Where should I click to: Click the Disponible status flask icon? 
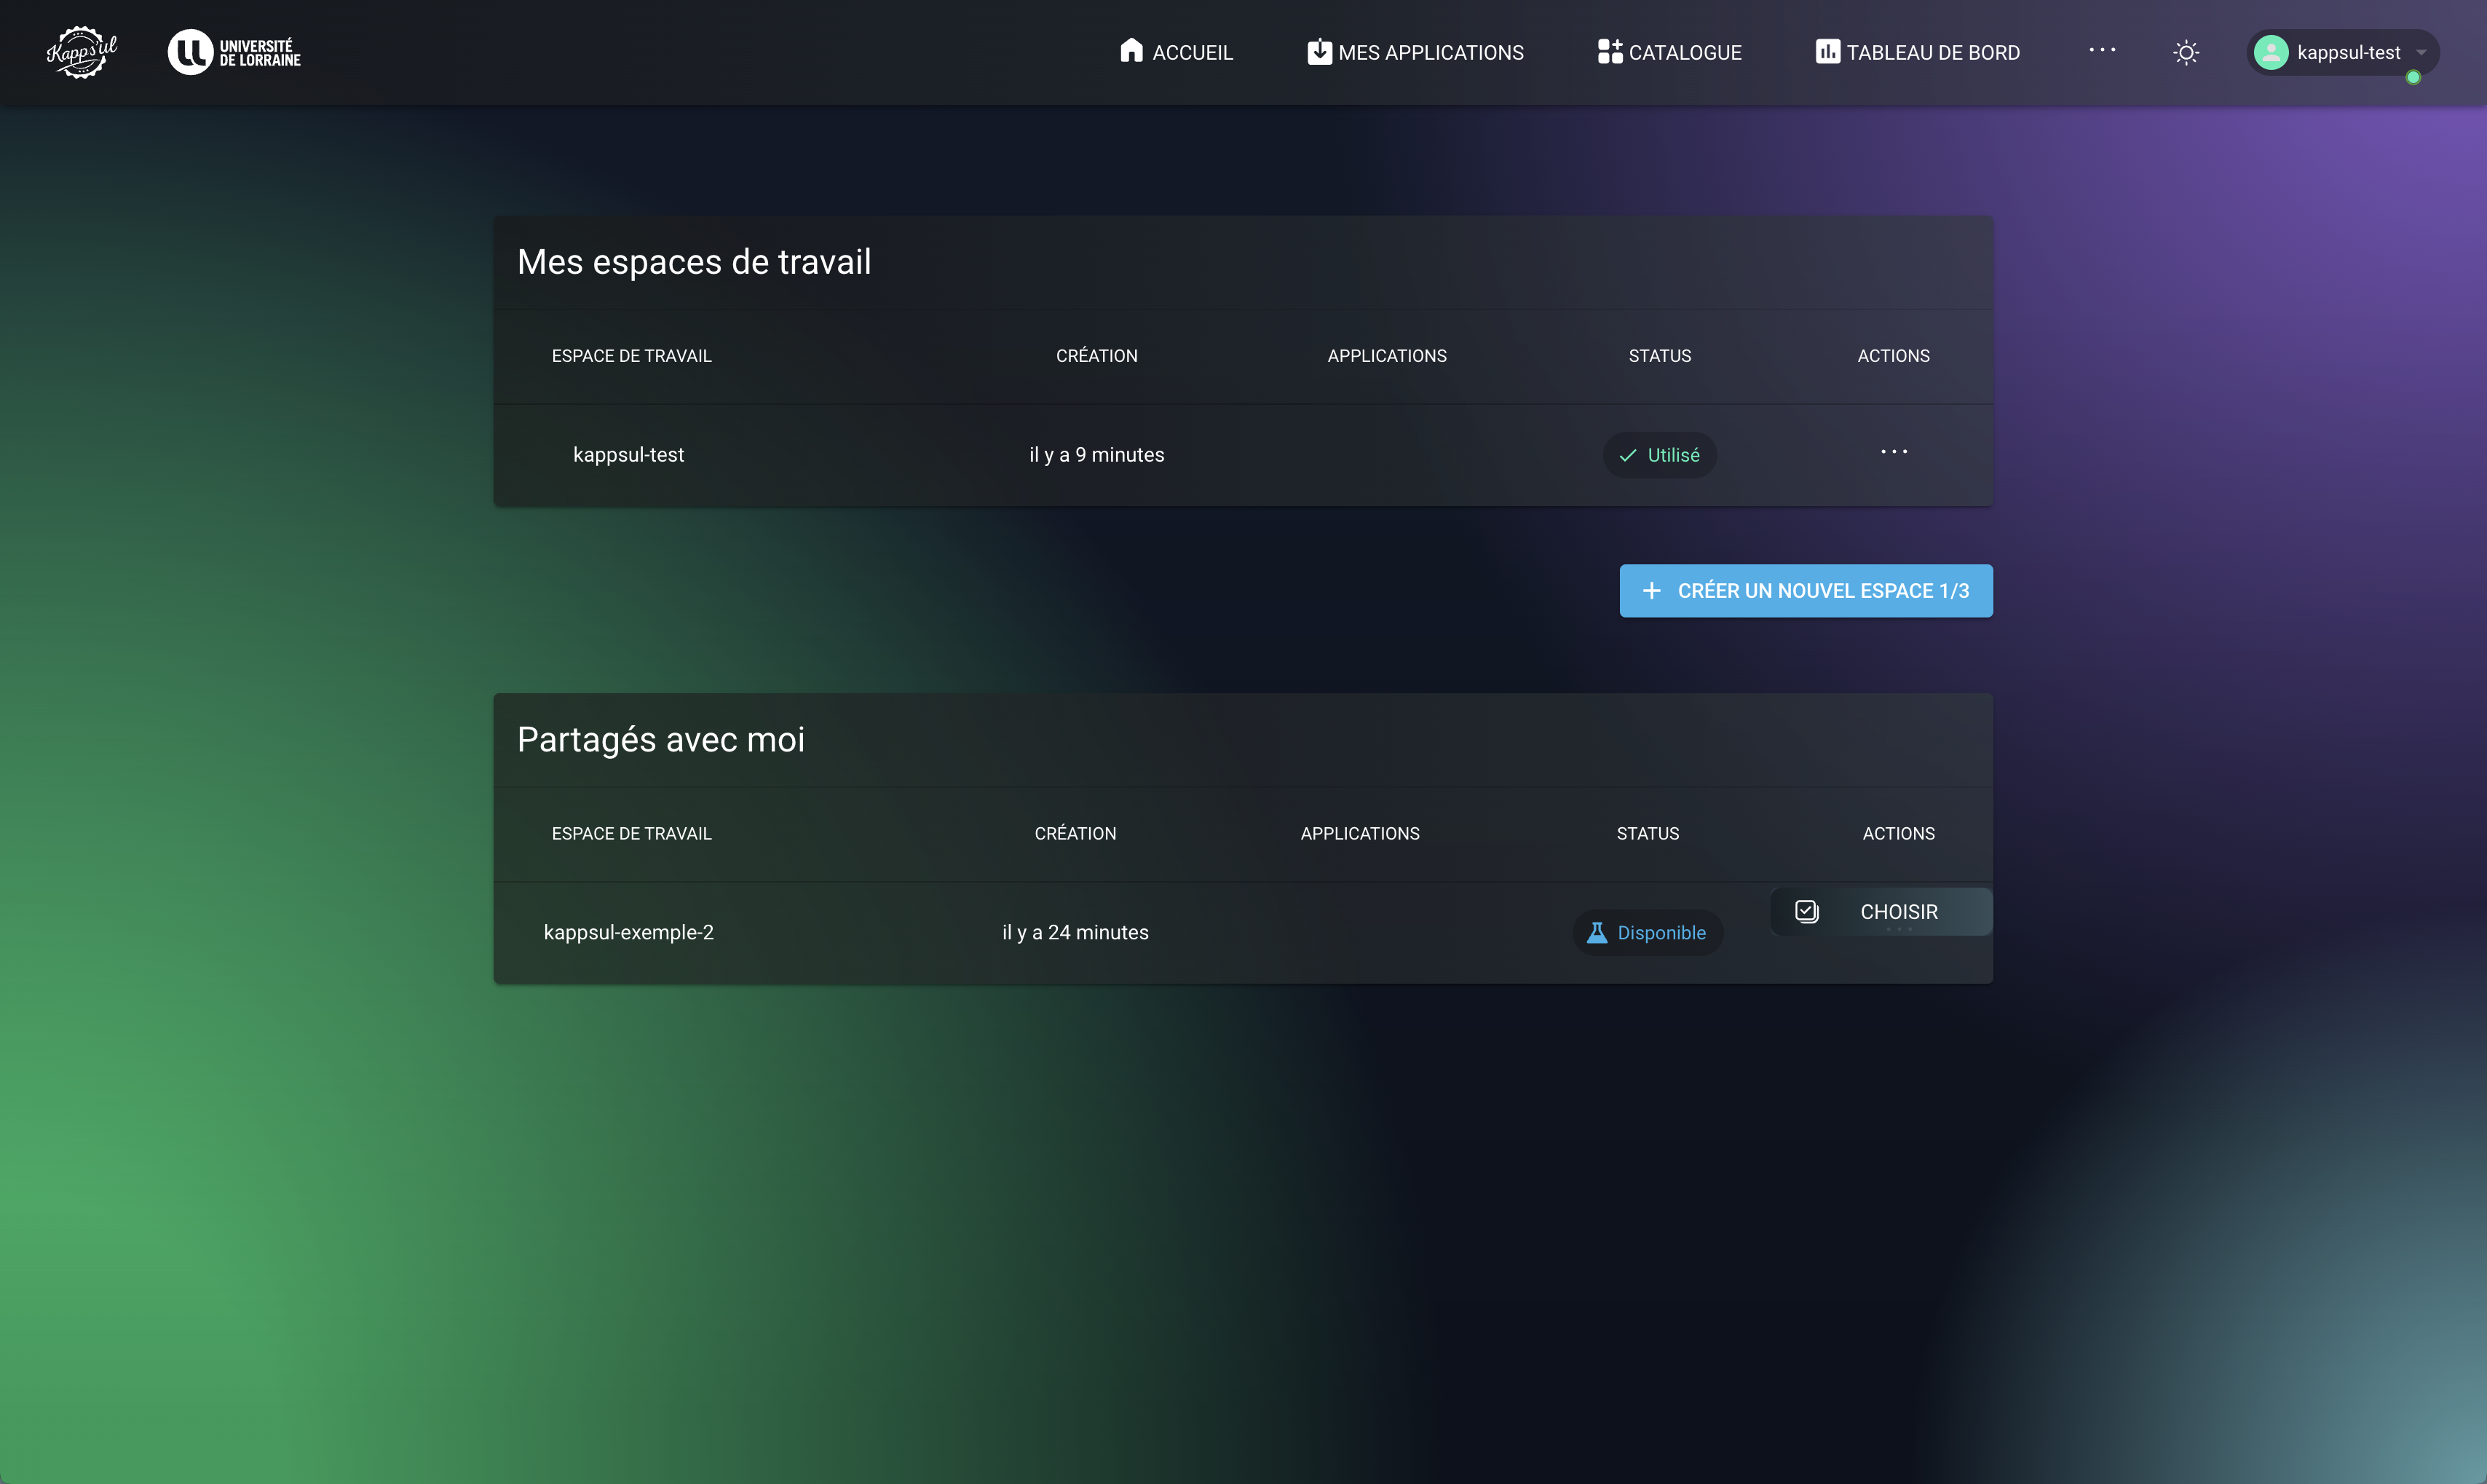1597,933
